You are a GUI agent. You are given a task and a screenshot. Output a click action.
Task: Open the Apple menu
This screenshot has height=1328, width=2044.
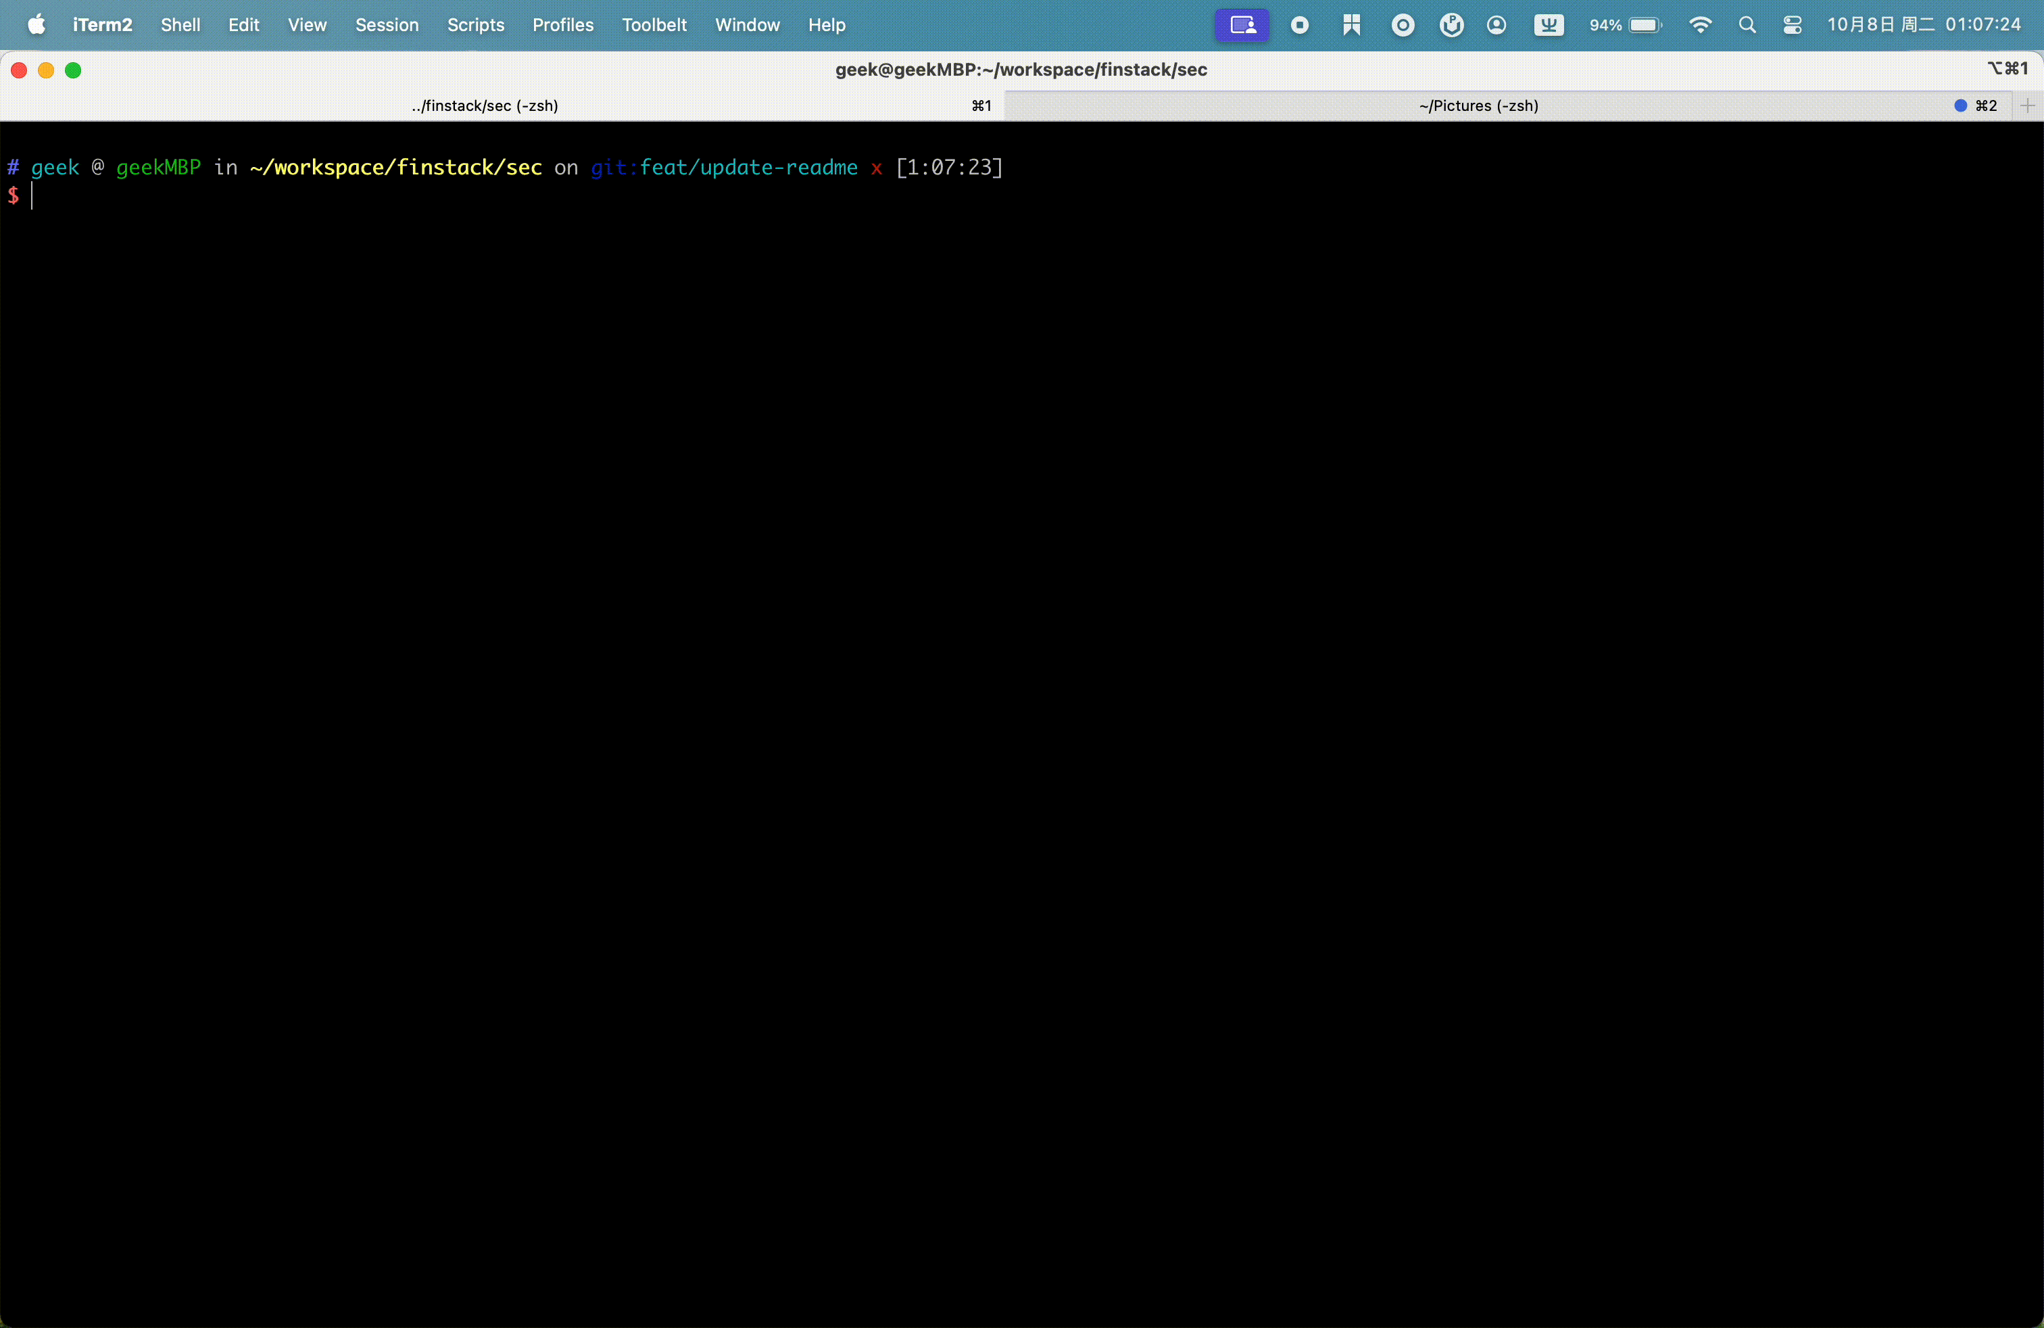(36, 25)
